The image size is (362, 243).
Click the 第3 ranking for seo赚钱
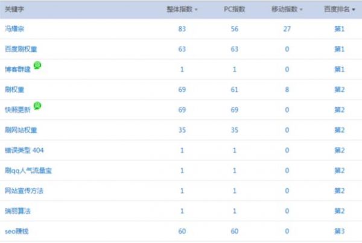(x=339, y=231)
